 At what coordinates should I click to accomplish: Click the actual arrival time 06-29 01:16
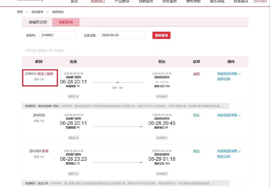pyautogui.click(x=162, y=159)
